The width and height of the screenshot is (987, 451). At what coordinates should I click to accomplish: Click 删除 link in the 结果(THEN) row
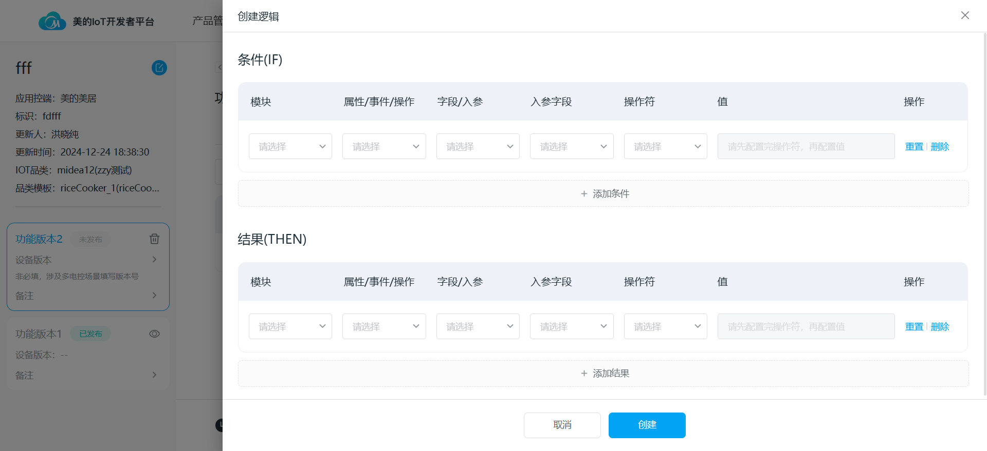940,327
